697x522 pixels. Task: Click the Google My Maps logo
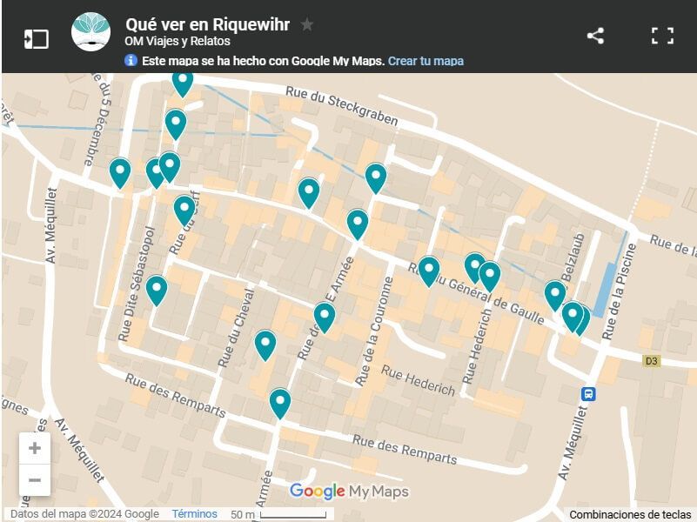pyautogui.click(x=349, y=492)
